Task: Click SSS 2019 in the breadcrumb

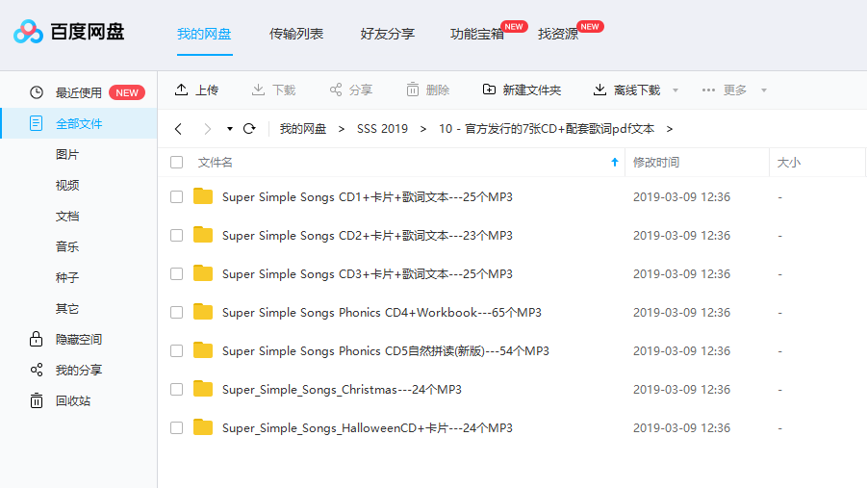Action: (x=382, y=129)
